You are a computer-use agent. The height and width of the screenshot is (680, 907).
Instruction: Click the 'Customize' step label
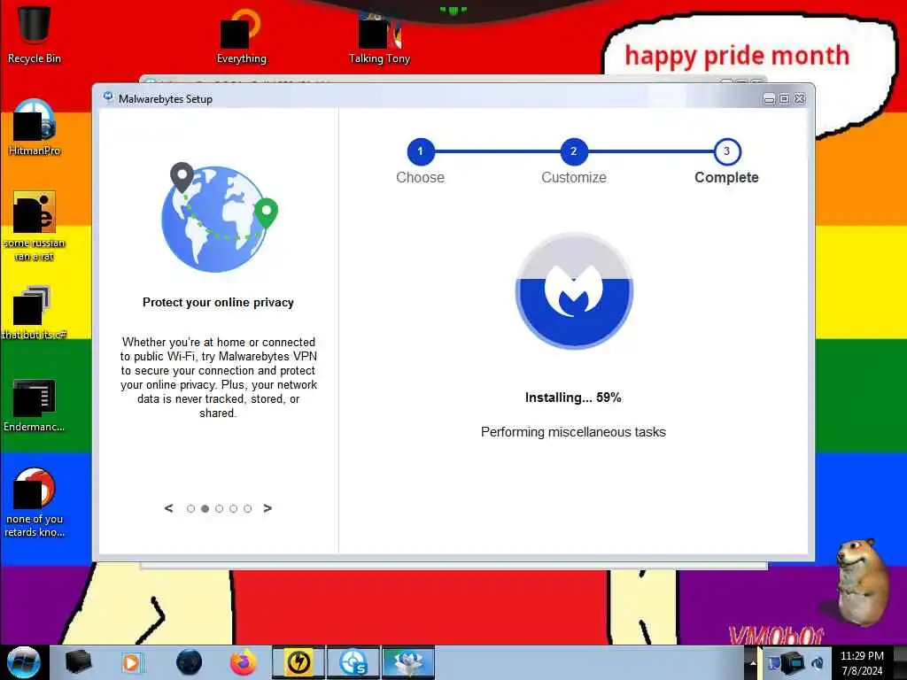click(x=574, y=177)
